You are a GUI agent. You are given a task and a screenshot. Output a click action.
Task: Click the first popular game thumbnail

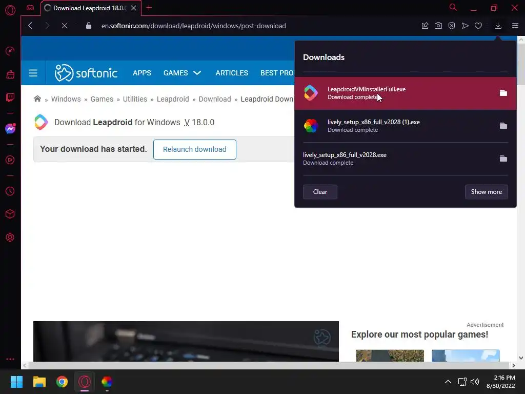pyautogui.click(x=390, y=356)
